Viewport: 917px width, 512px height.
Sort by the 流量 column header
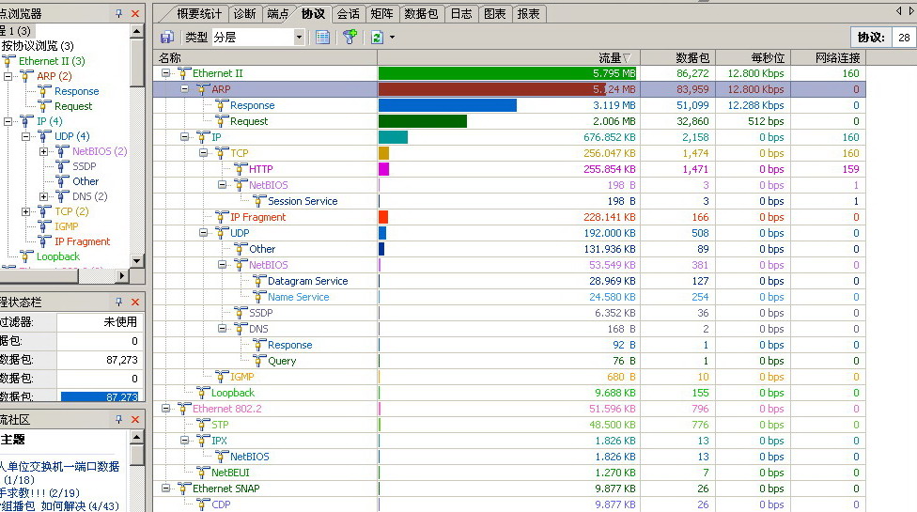[507, 58]
